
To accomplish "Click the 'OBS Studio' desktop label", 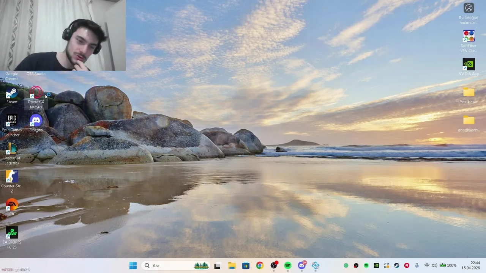I will pos(36,74).
